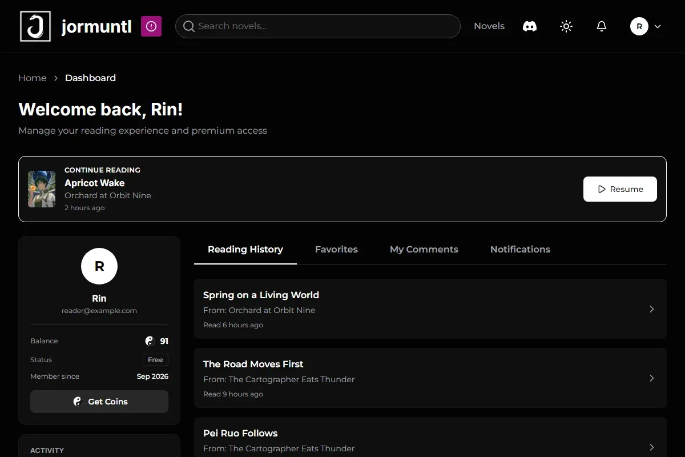This screenshot has width=685, height=457.
Task: Open the Notifications tab
Action: (520, 250)
